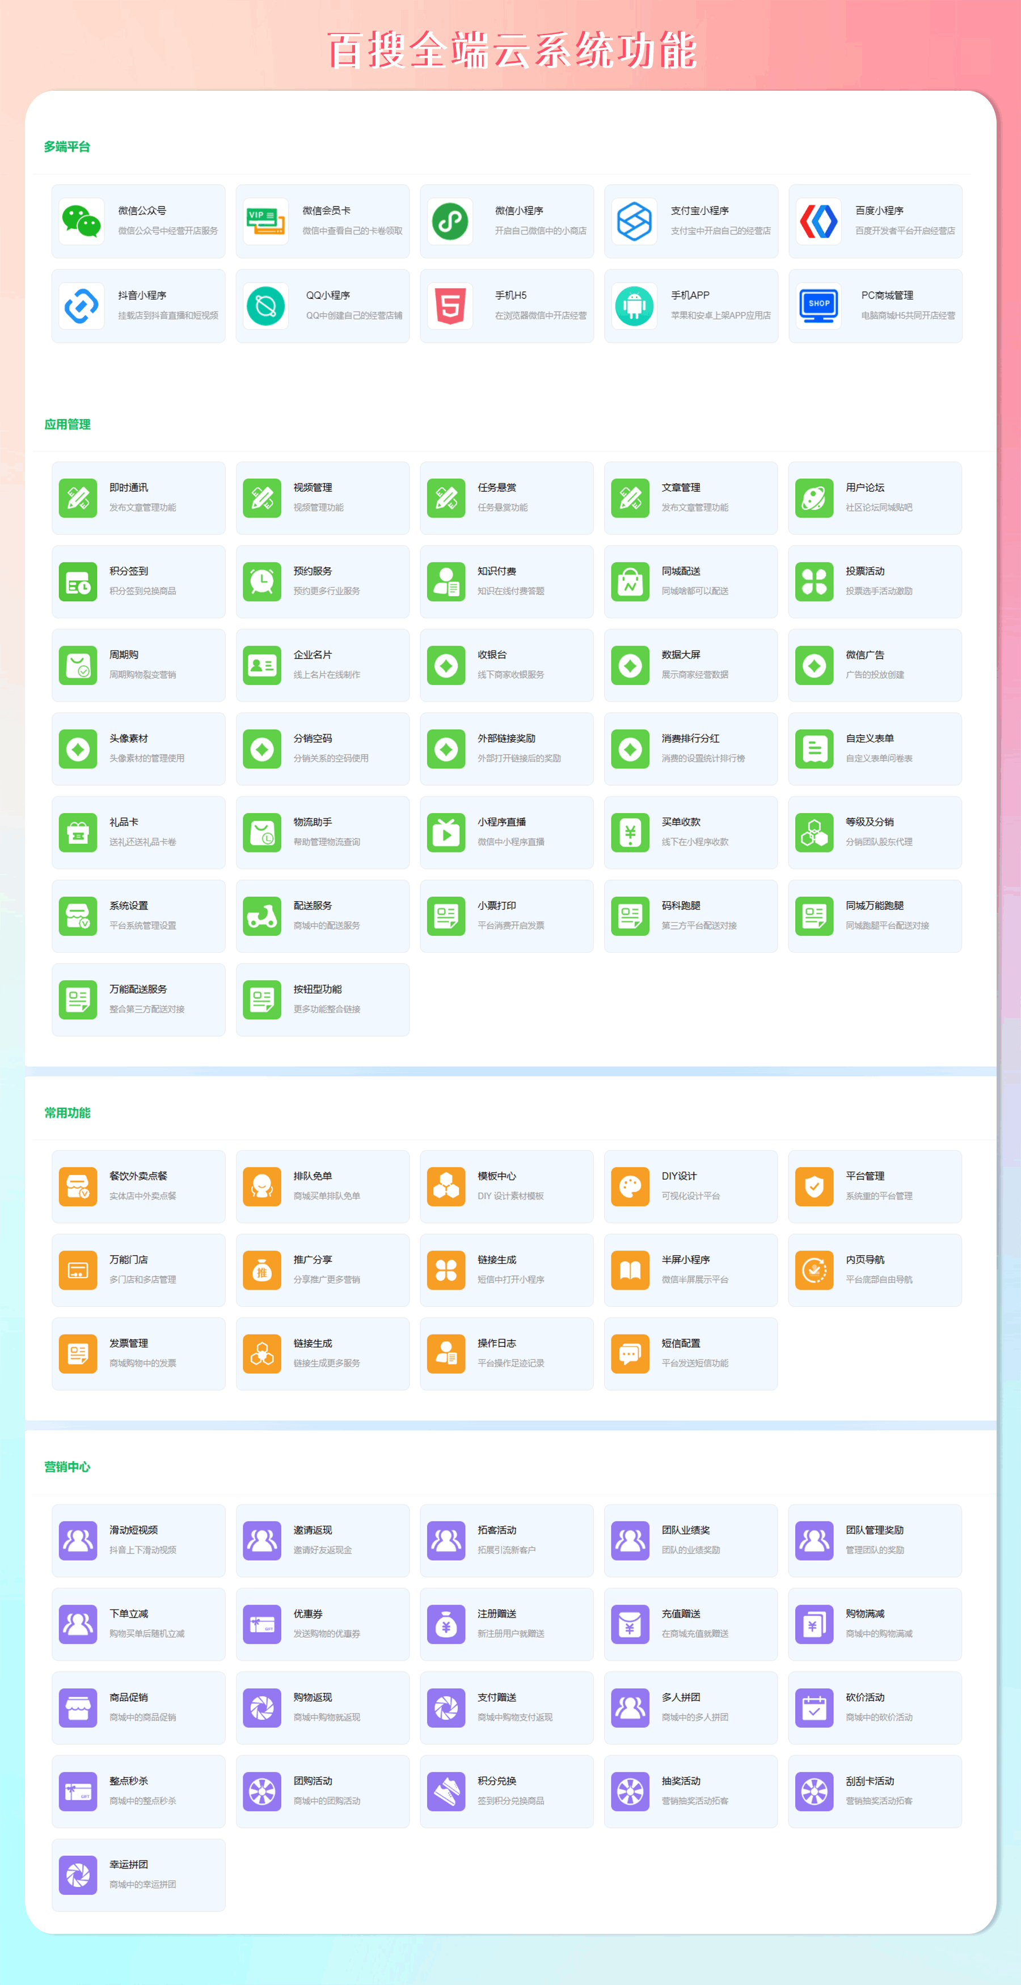Viewport: 1021px width, 1985px height.
Task: Click the 文章管理 card title
Action: [681, 488]
